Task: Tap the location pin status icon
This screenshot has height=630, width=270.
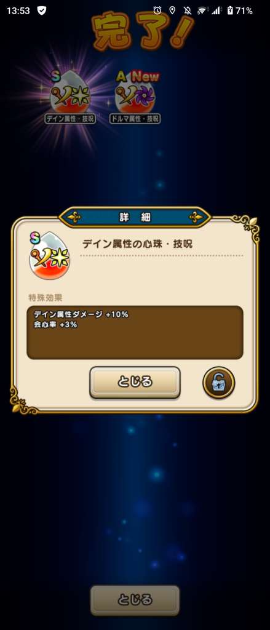Action: (172, 11)
